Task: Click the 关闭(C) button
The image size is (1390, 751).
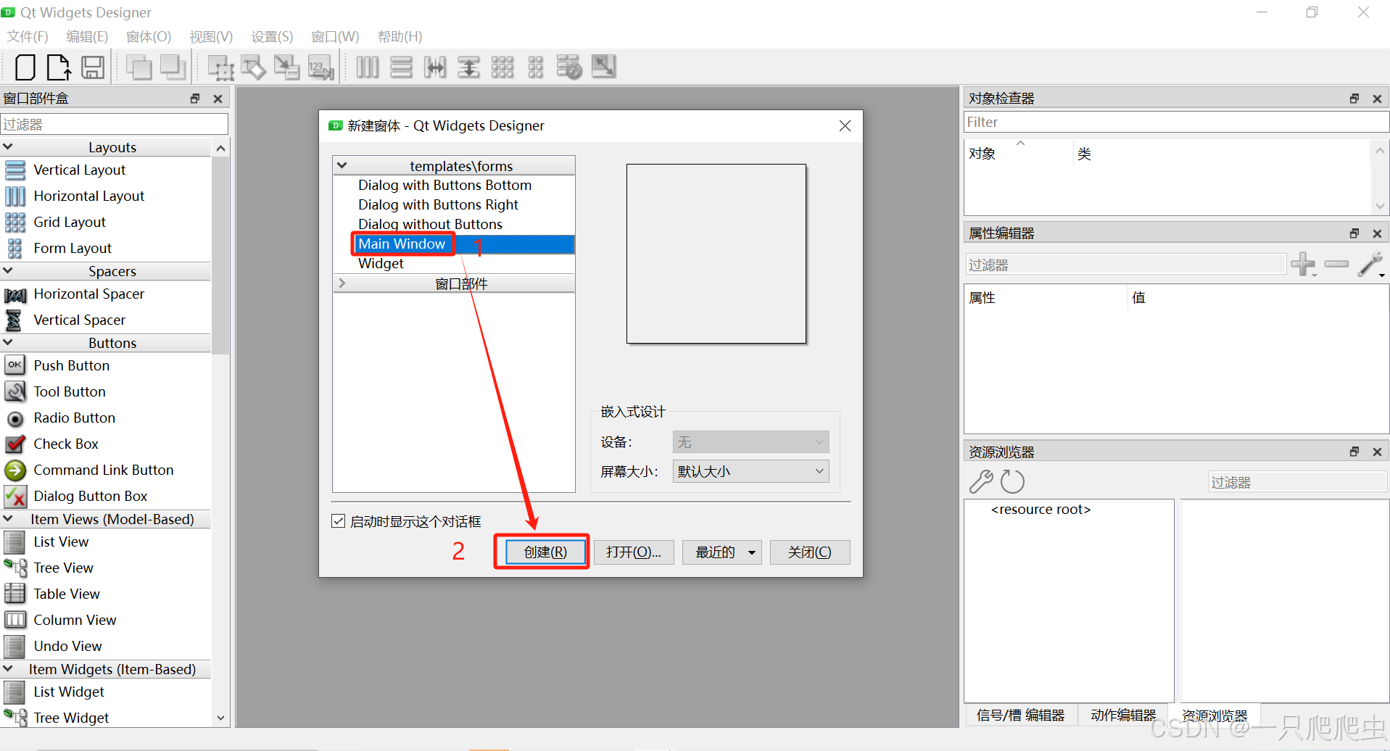Action: click(810, 552)
